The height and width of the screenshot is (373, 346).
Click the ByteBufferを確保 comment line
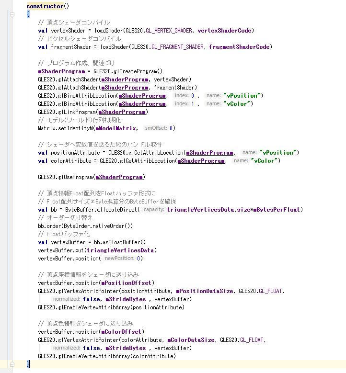(107, 202)
